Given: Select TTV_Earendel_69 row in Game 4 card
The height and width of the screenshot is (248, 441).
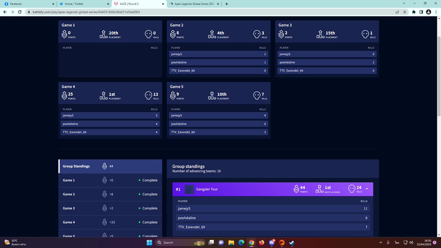Looking at the screenshot, I should (110, 132).
